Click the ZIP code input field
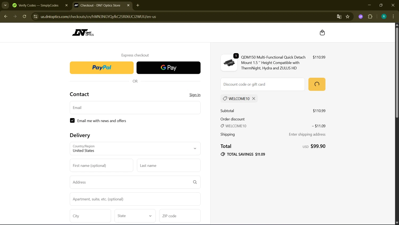The height and width of the screenshot is (225, 399). click(x=180, y=216)
